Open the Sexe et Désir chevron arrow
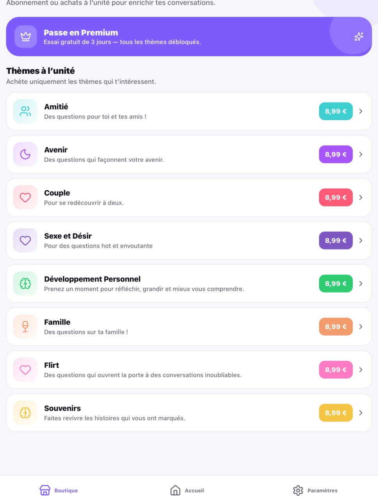378x503 pixels. click(361, 241)
